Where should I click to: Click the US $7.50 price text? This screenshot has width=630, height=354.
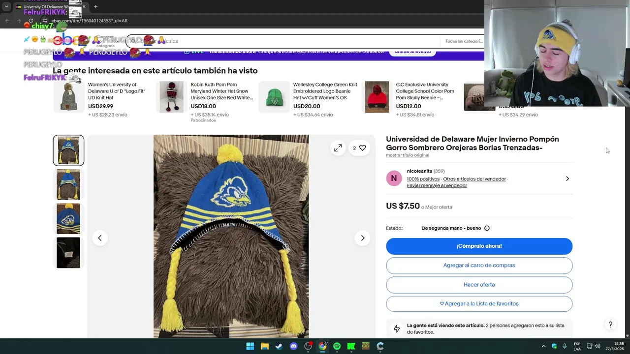point(403,206)
